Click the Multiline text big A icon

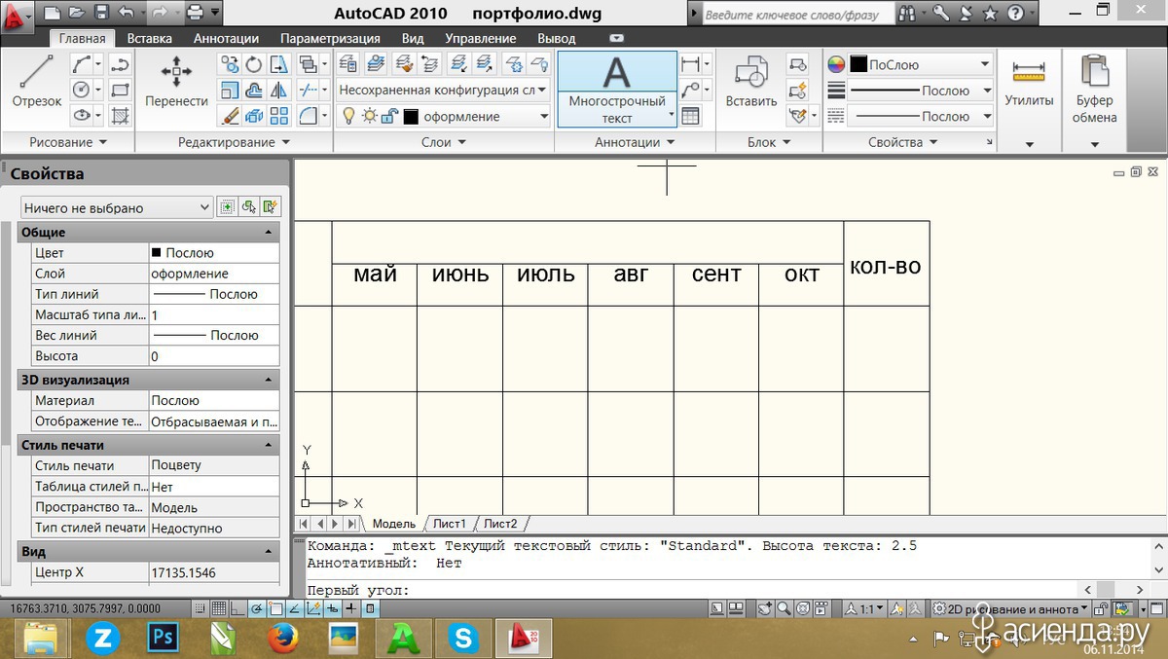coord(616,74)
